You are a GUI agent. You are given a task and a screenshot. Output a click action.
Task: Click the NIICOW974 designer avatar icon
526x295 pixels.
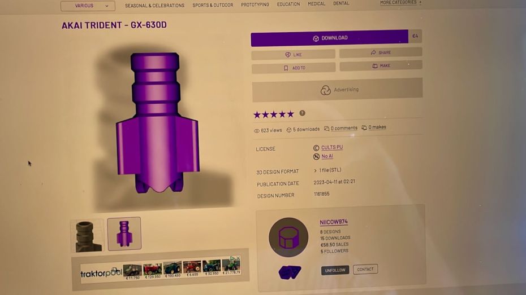pos(288,237)
